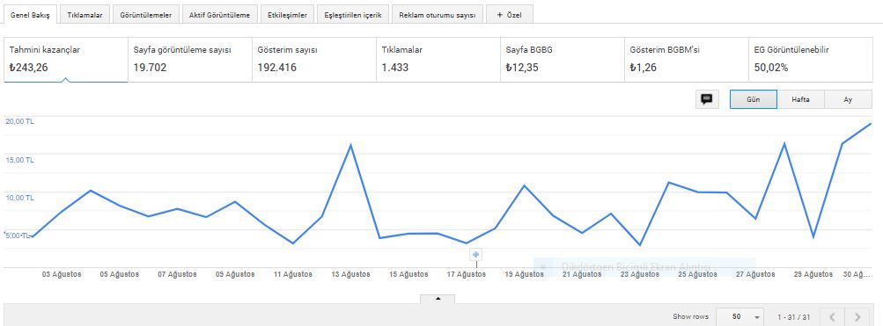Viewport: 883px width, 326px height.
Task: Go to the previous page of rows
Action: click(x=832, y=316)
